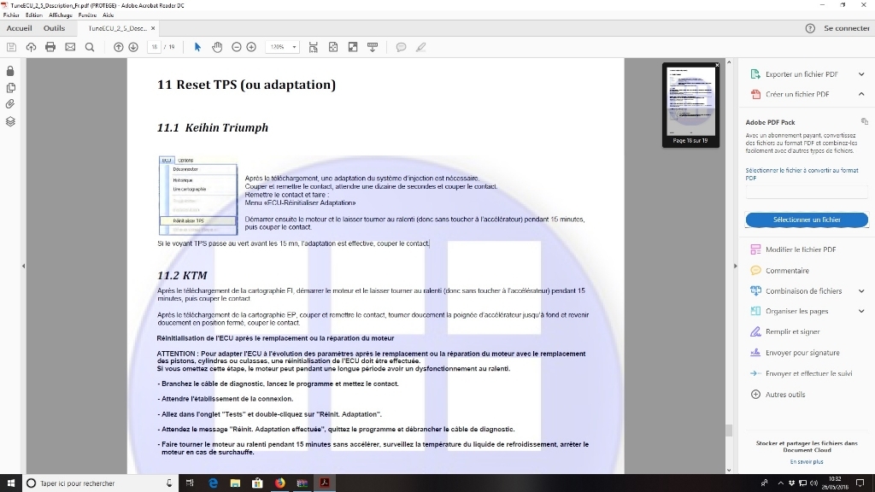Select the arrow Selection tool

(197, 48)
